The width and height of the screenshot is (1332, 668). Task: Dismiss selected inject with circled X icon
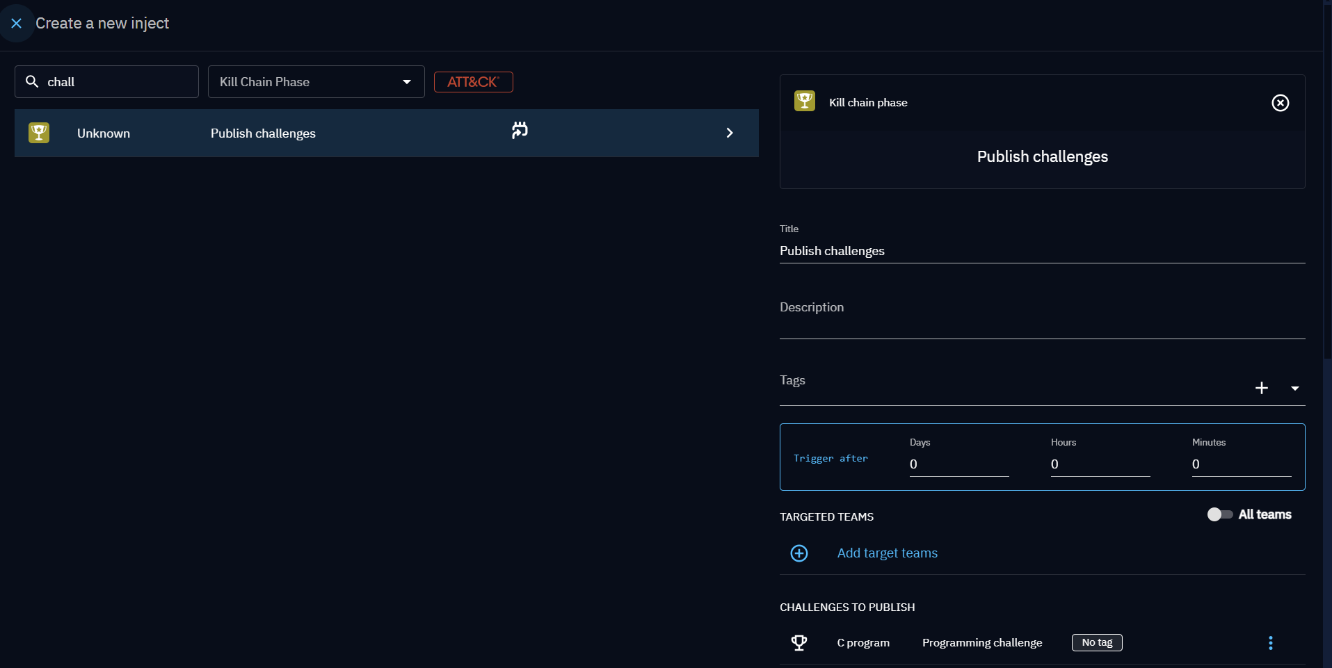click(x=1280, y=103)
